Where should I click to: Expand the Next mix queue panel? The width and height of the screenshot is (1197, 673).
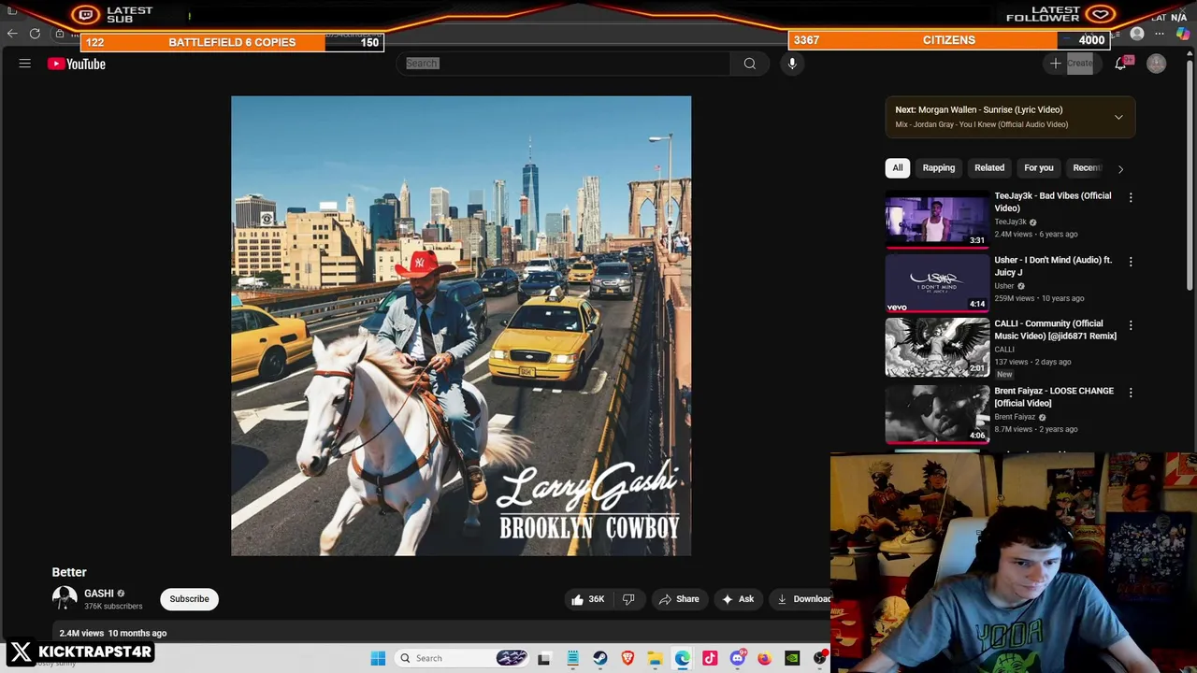(x=1118, y=117)
